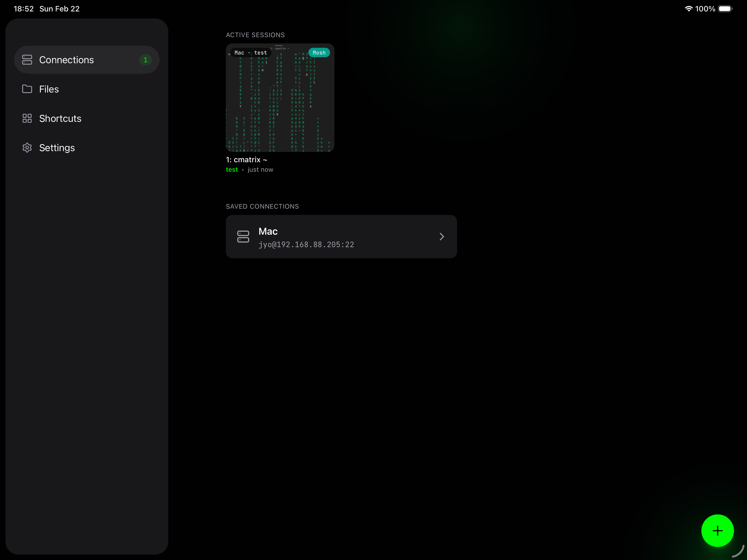The width and height of the screenshot is (747, 560).
Task: Add a new connection with plus button
Action: [717, 531]
